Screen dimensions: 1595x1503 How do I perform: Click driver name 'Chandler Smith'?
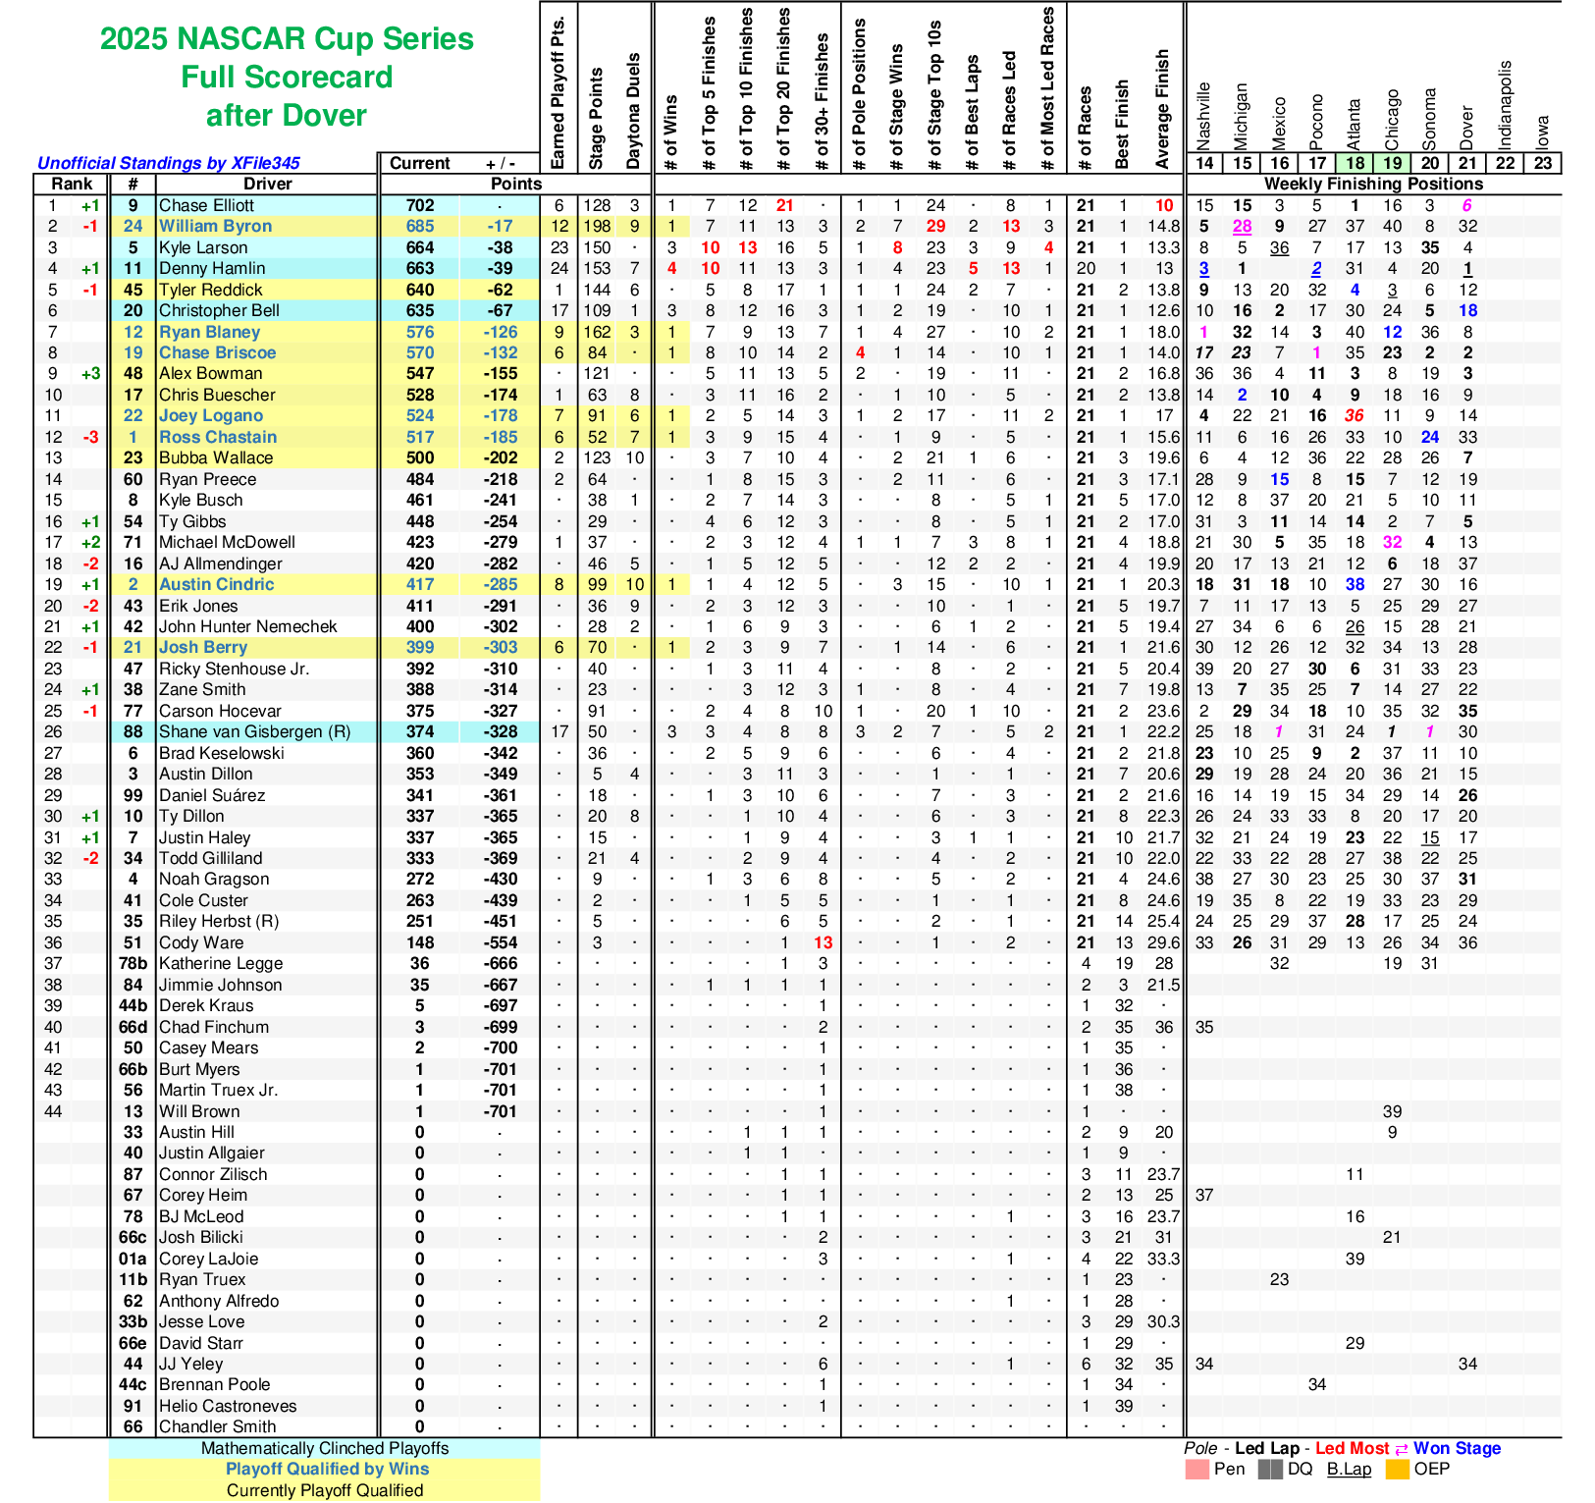(217, 1426)
